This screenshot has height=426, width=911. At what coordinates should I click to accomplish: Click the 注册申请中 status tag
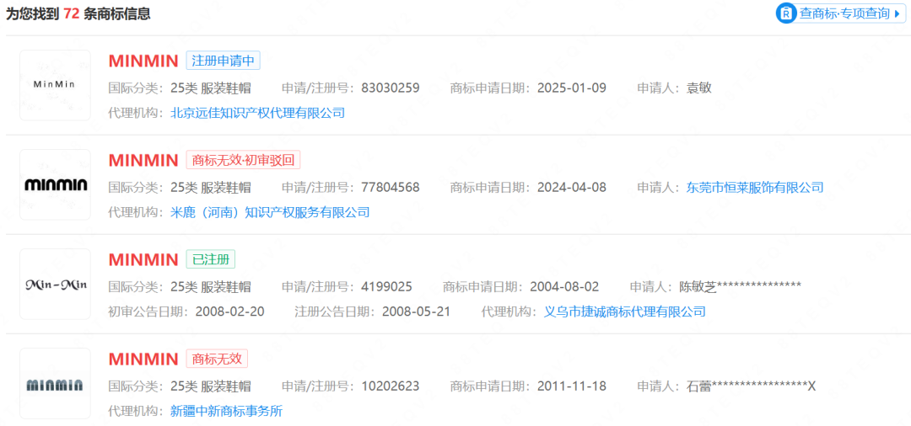pos(223,61)
